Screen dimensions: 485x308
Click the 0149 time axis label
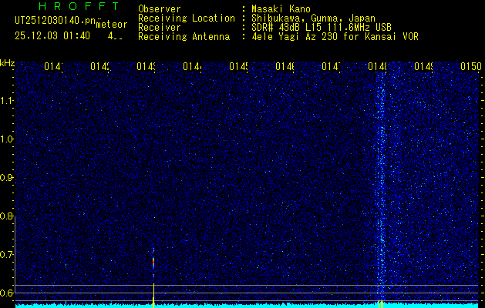click(x=423, y=66)
